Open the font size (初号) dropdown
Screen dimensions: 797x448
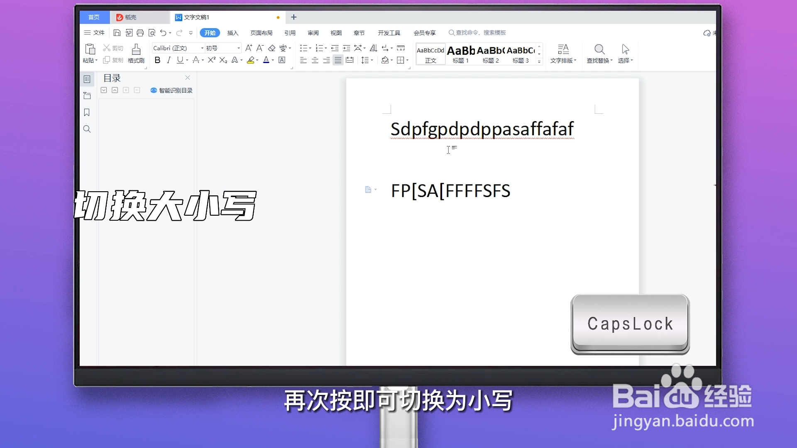[x=239, y=48]
